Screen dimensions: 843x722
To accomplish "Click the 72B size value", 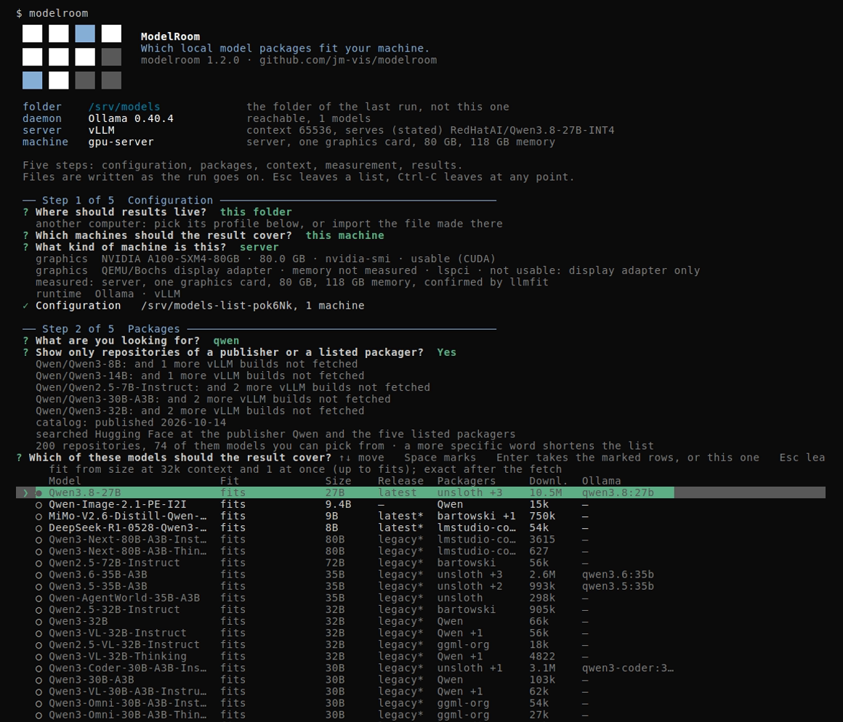I will pyautogui.click(x=335, y=563).
